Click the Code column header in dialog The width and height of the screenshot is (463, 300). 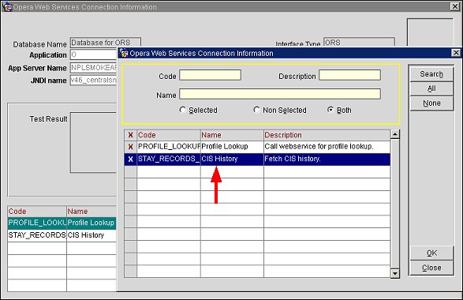pos(169,135)
